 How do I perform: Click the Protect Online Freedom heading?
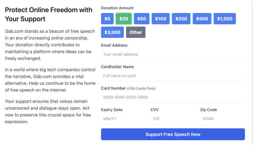[49, 14]
